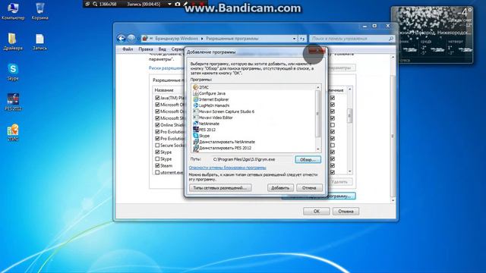Viewport: 486px width, 273px height.
Task: Open Запись file on desktop
Action: (39, 42)
